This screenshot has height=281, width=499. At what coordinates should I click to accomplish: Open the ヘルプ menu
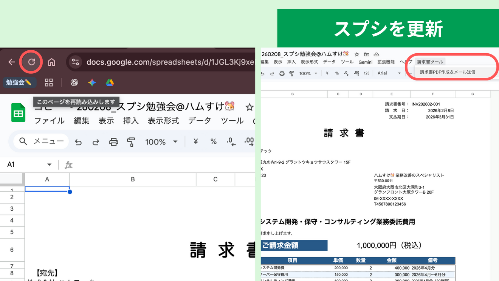click(406, 62)
